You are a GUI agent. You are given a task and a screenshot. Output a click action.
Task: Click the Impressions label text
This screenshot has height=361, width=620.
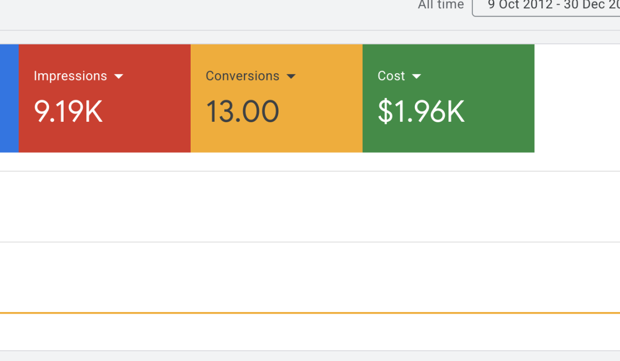(x=70, y=76)
